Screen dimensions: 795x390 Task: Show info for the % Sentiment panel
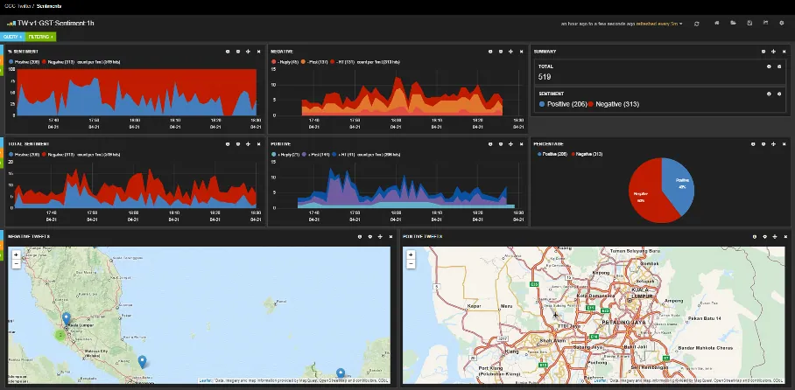[x=228, y=52]
